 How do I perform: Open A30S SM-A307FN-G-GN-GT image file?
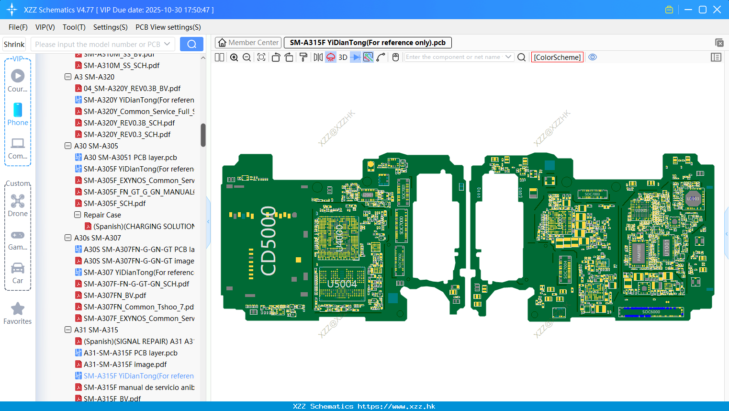pos(139,261)
